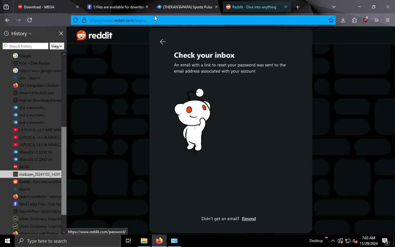Open Windows Task View
Viewport: 395px width, 247px height.
(128, 241)
